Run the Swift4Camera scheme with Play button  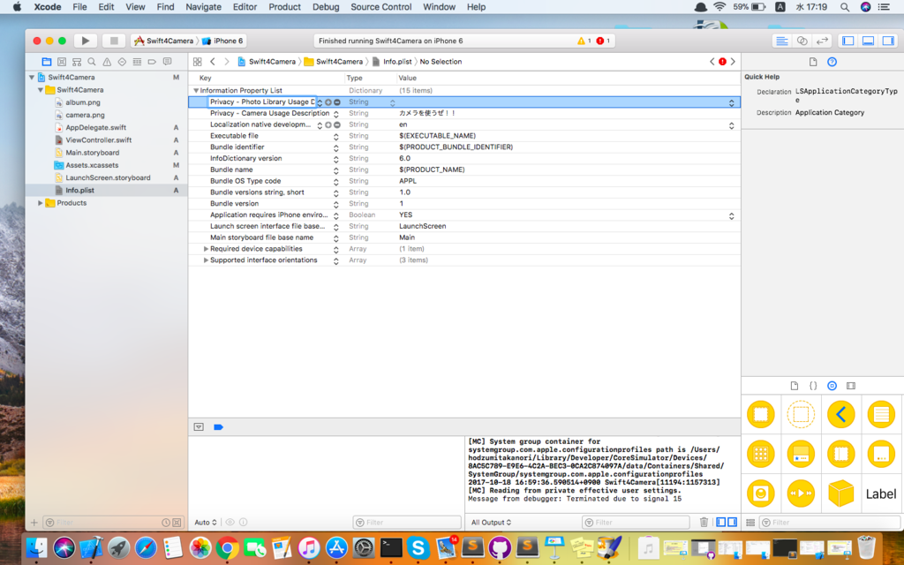tap(86, 41)
